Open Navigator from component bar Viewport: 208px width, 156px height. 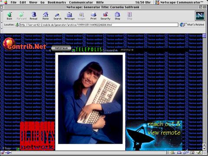172,153
